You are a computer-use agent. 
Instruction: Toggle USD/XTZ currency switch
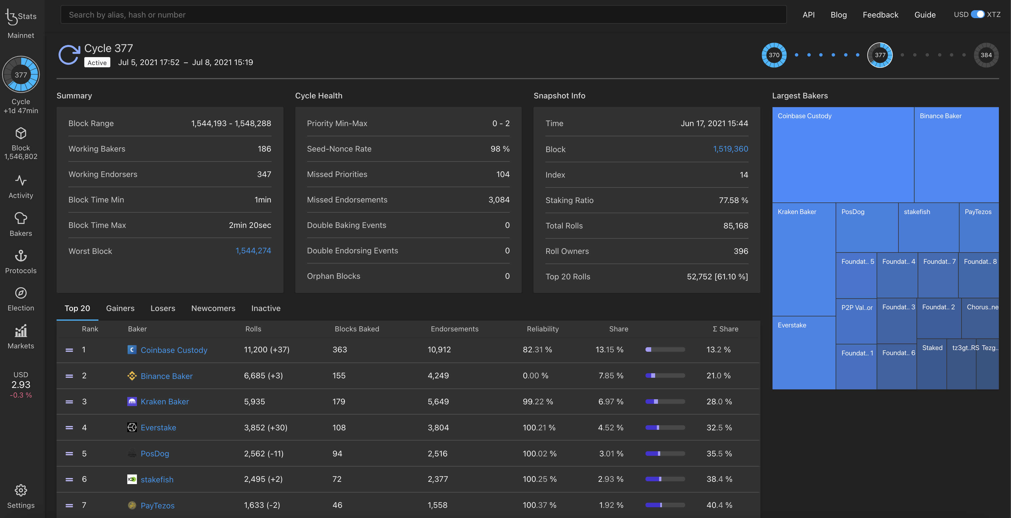pos(977,14)
